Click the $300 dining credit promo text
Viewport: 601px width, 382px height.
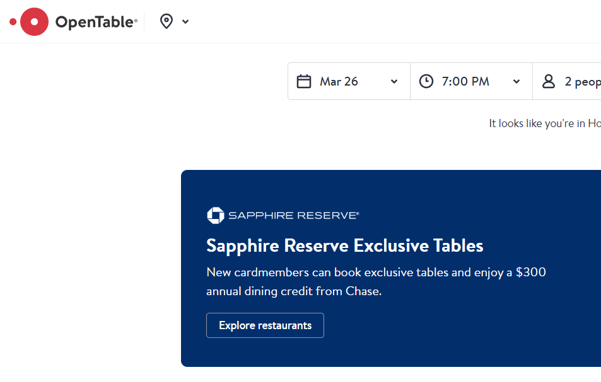(376, 281)
